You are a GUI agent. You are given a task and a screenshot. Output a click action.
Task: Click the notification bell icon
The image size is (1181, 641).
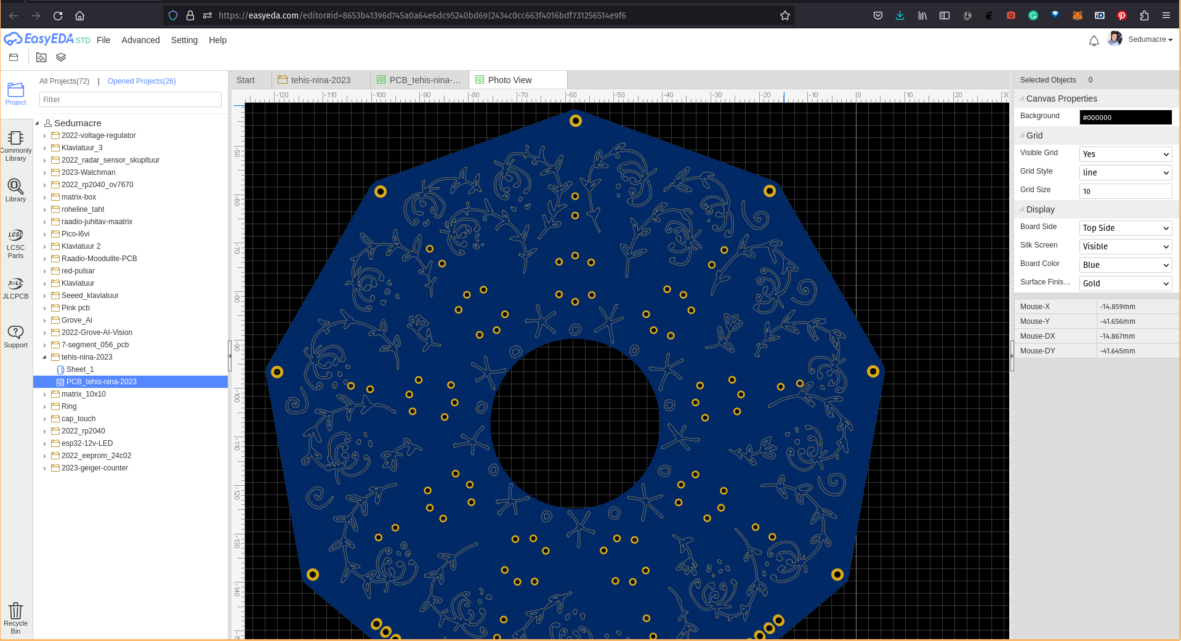(1094, 41)
